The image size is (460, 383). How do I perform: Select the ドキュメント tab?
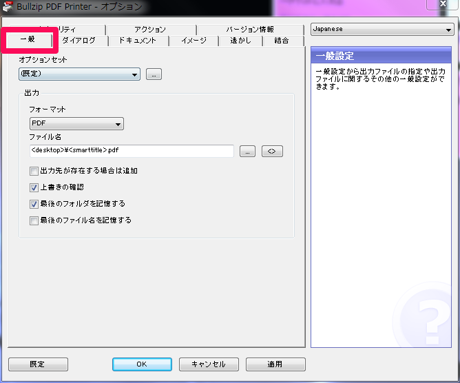click(x=138, y=41)
